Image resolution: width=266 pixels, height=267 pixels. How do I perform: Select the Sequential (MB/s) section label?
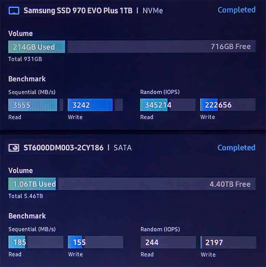[33, 92]
